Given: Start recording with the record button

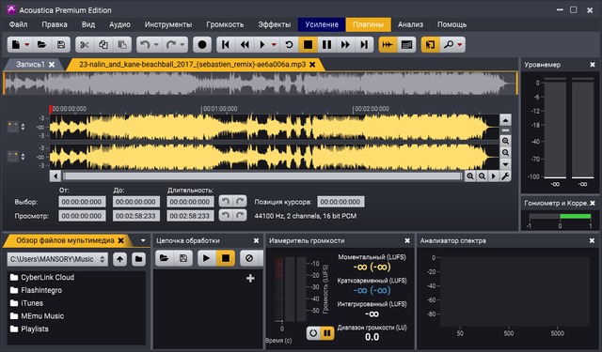Looking at the screenshot, I should point(202,45).
